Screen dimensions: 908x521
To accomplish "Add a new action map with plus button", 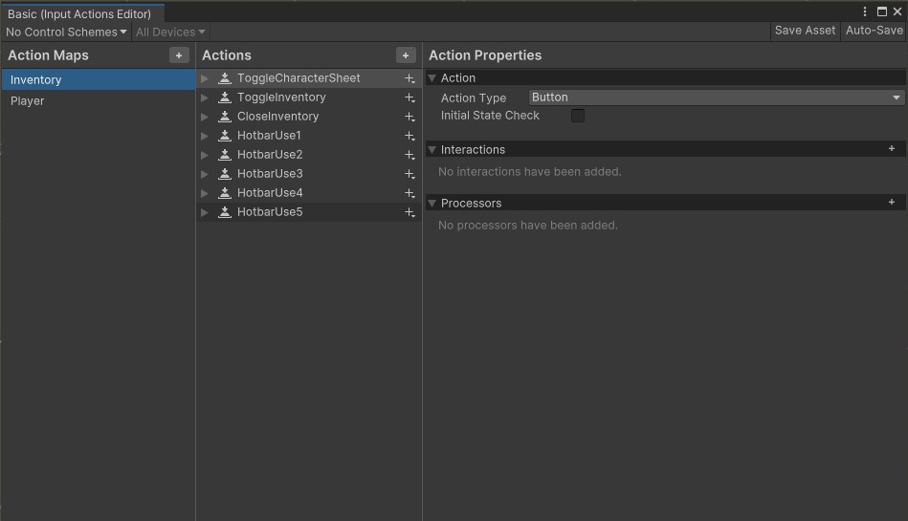I will (x=179, y=55).
